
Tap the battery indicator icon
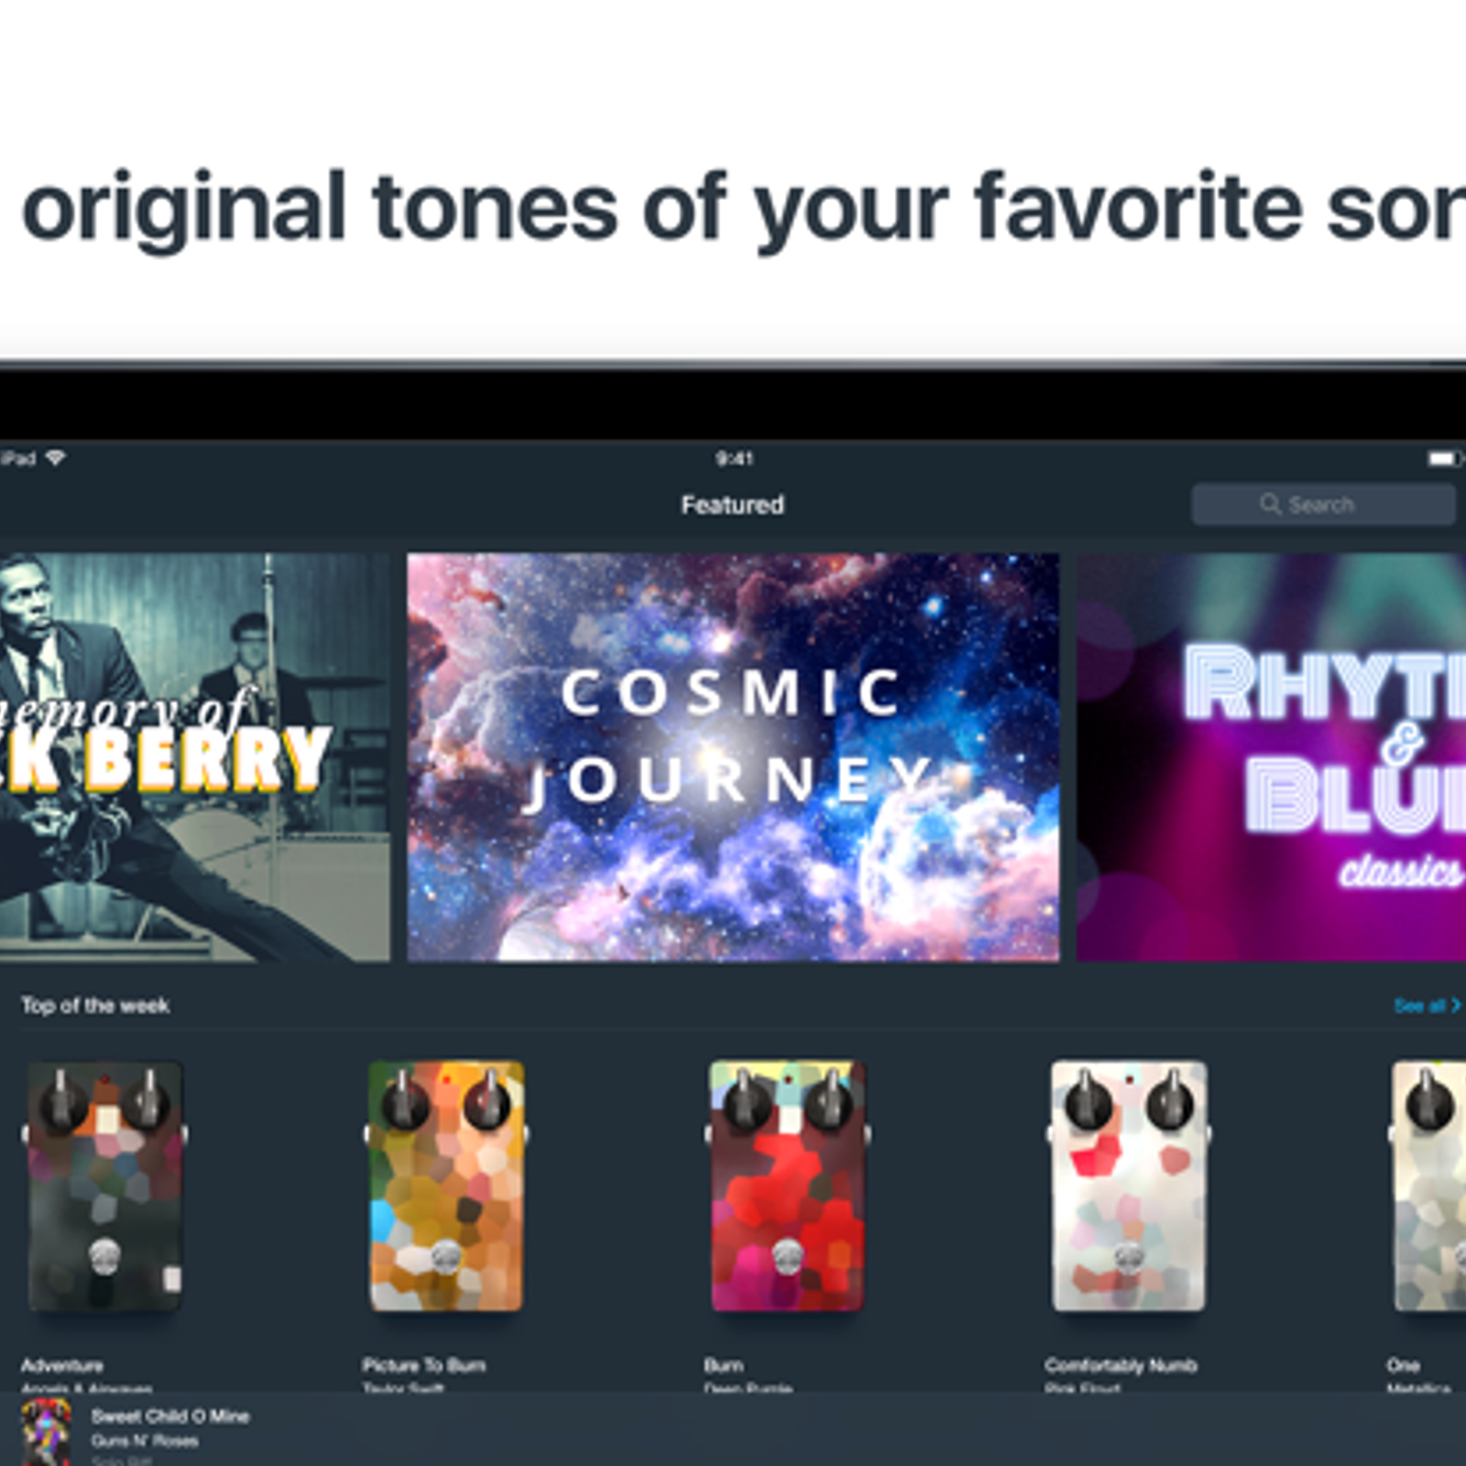pos(1443,458)
